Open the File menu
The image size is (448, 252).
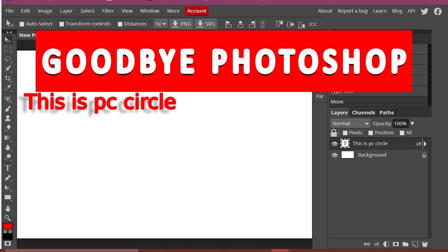point(9,11)
